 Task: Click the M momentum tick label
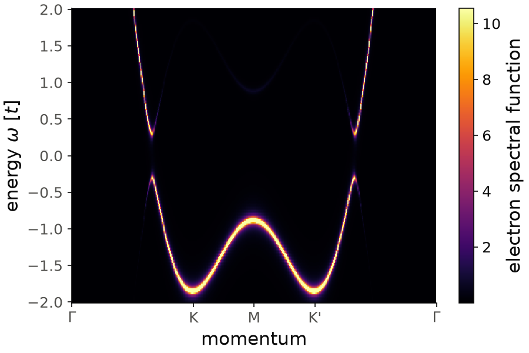(254, 317)
